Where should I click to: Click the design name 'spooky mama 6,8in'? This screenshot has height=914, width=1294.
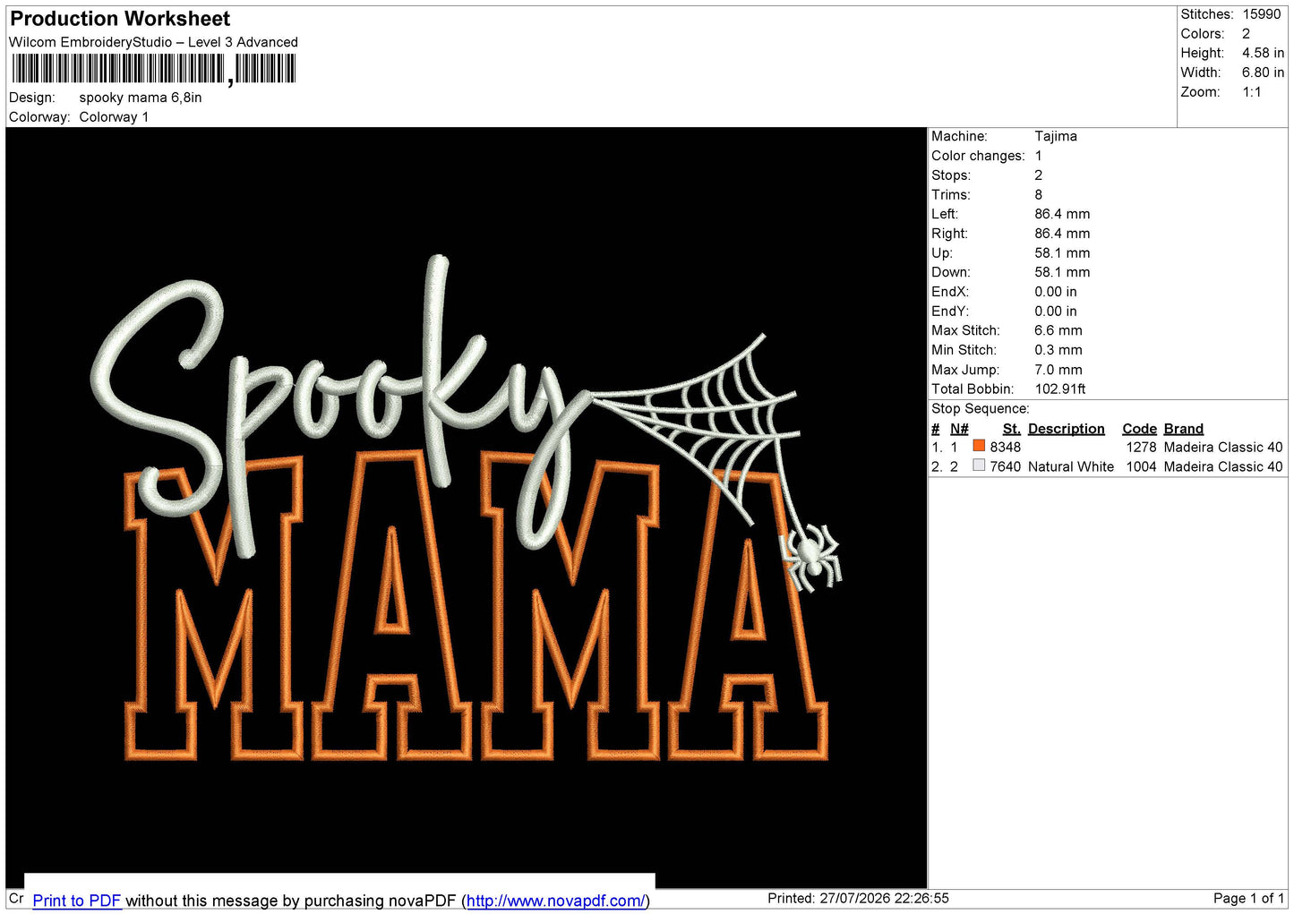[141, 98]
